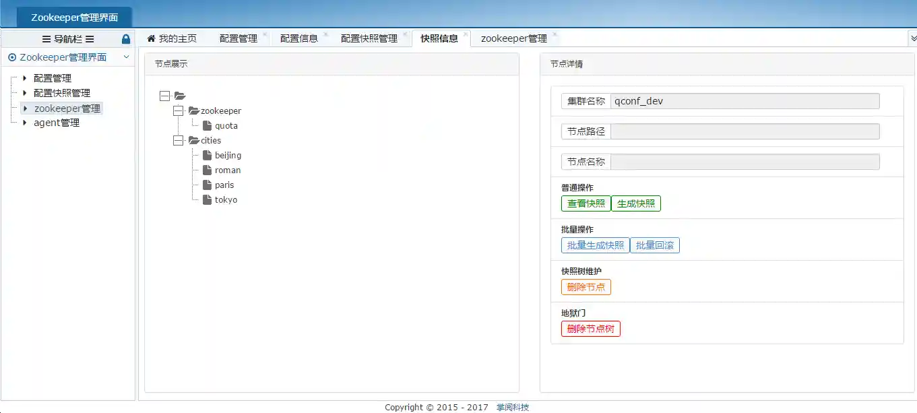Select the cities folder icon
917x413 pixels.
click(x=193, y=140)
